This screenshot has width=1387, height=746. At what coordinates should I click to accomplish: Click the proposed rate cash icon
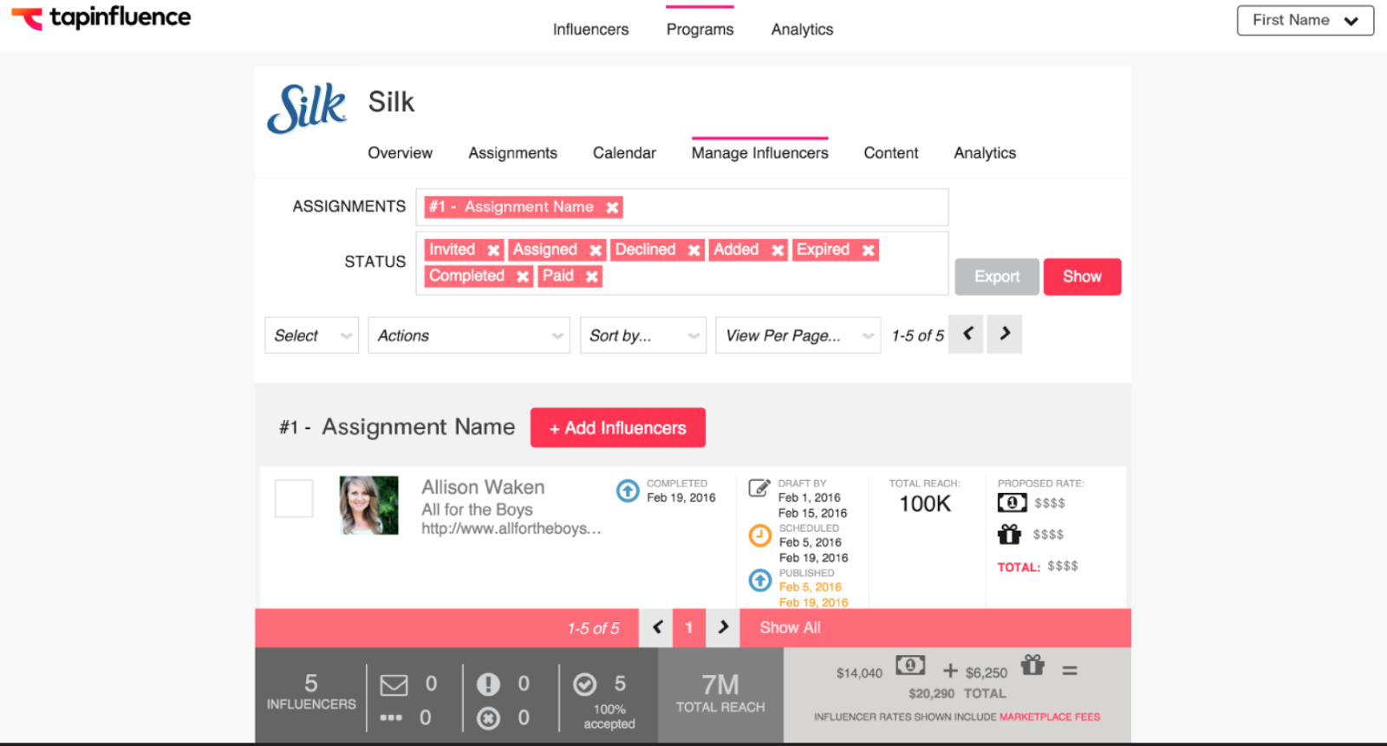(1012, 503)
